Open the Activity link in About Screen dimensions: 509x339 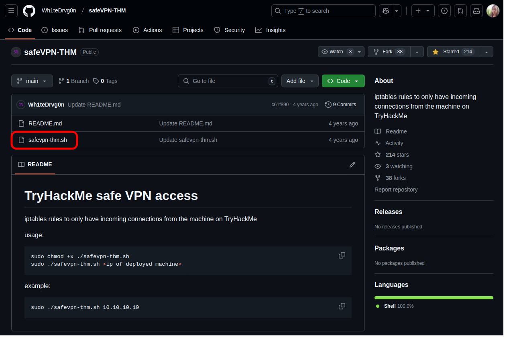(389, 143)
